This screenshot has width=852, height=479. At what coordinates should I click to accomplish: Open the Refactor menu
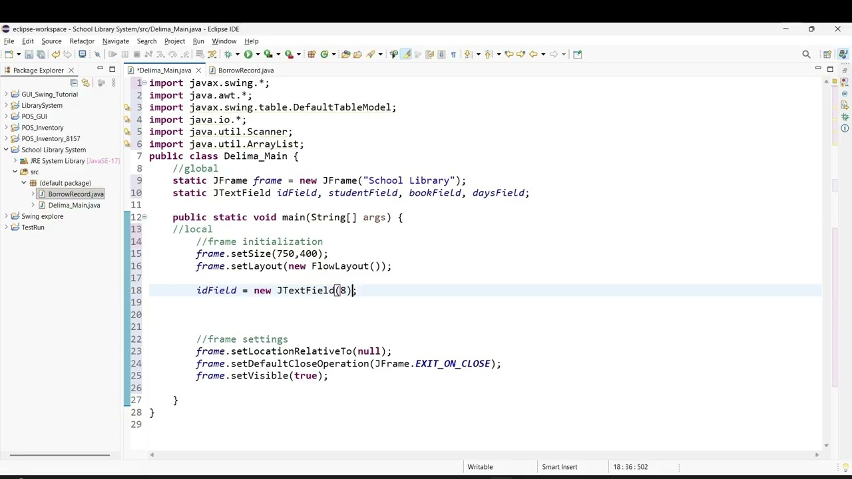tap(82, 41)
